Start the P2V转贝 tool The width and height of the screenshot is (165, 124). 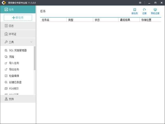pyautogui.click(x=13, y=88)
